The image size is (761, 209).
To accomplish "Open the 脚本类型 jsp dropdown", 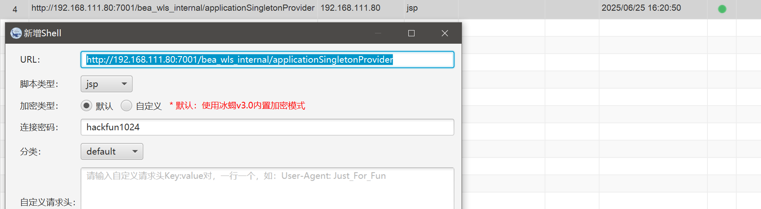I will [106, 84].
